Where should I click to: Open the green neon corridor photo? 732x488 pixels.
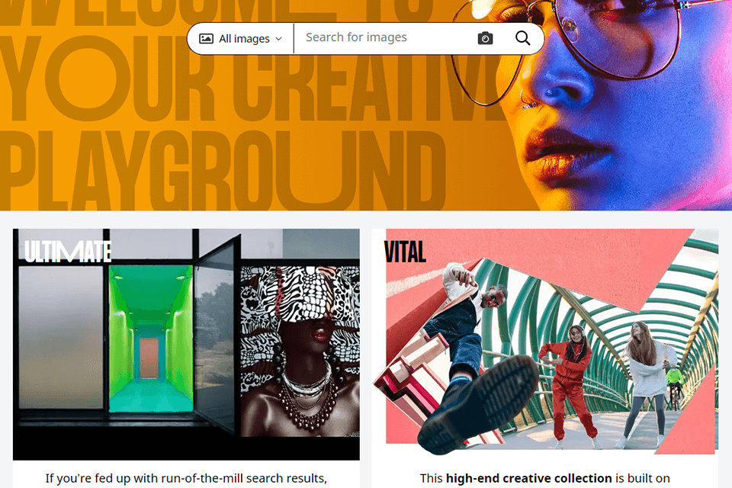[150, 339]
